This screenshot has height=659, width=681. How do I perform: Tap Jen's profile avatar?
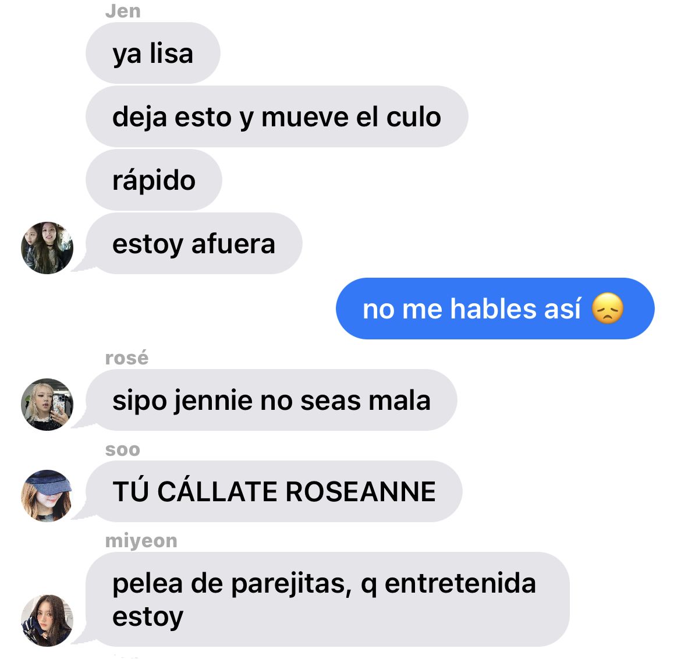(47, 248)
